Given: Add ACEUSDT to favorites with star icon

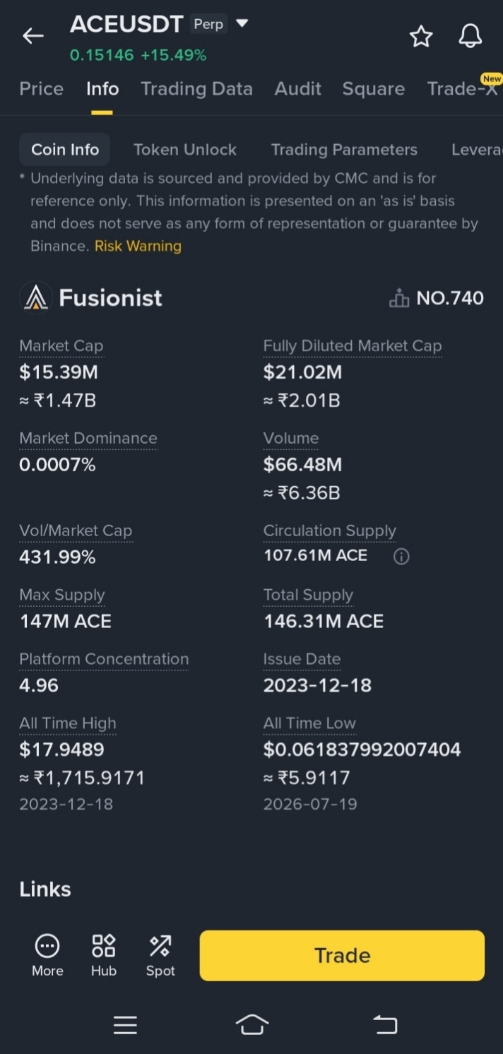Looking at the screenshot, I should tap(421, 36).
